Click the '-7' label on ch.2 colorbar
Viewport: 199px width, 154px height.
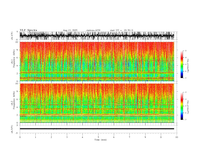(x=185, y=120)
